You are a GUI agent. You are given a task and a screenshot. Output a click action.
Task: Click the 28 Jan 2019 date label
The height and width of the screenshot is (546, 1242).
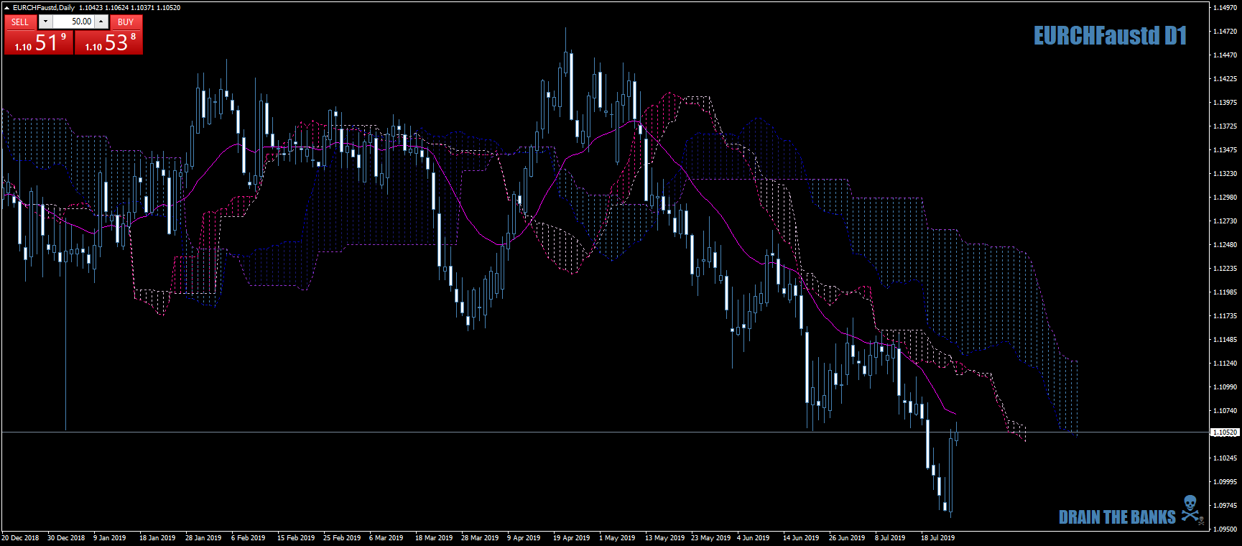pos(203,538)
